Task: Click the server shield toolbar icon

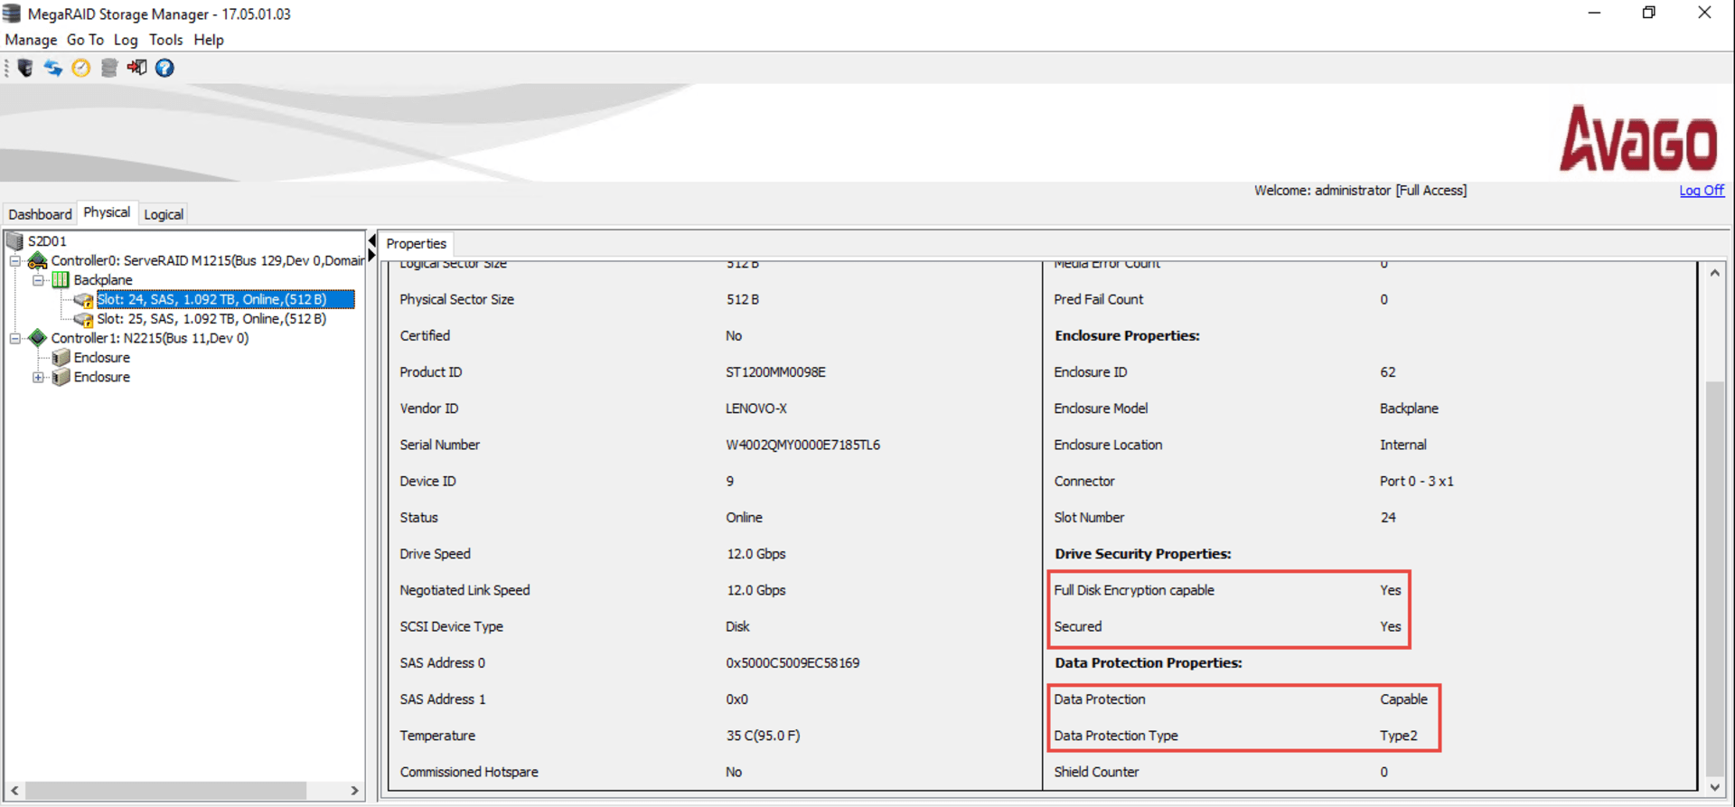Action: pos(25,68)
